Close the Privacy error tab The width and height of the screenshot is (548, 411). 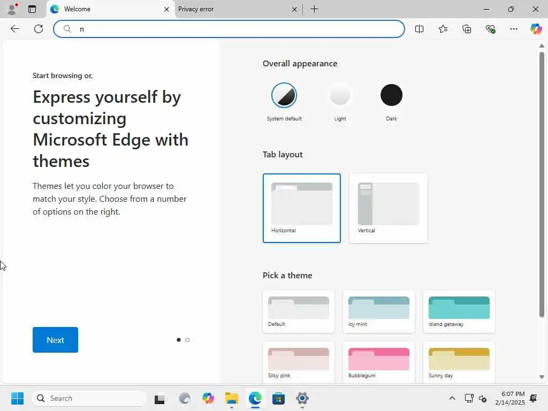pyautogui.click(x=295, y=10)
